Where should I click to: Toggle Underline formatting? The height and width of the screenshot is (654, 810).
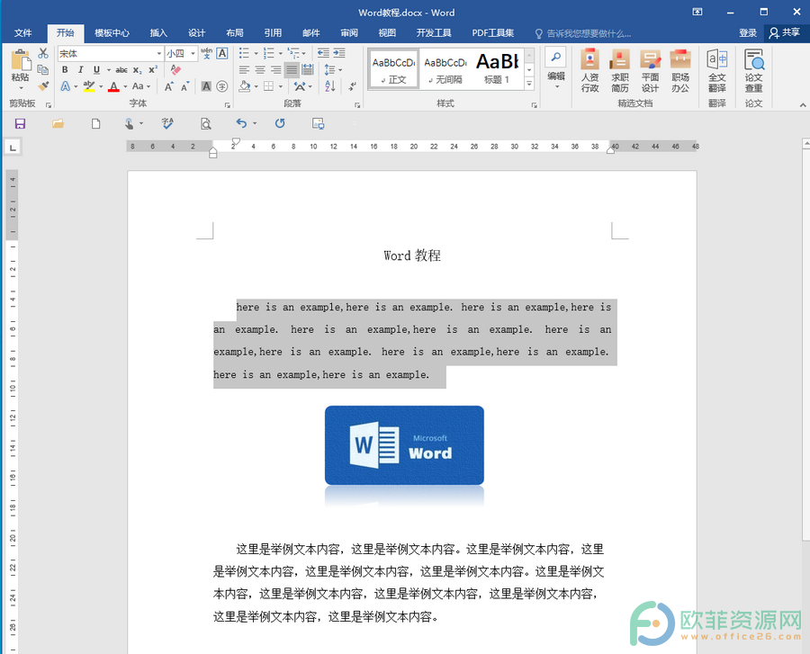[x=96, y=69]
